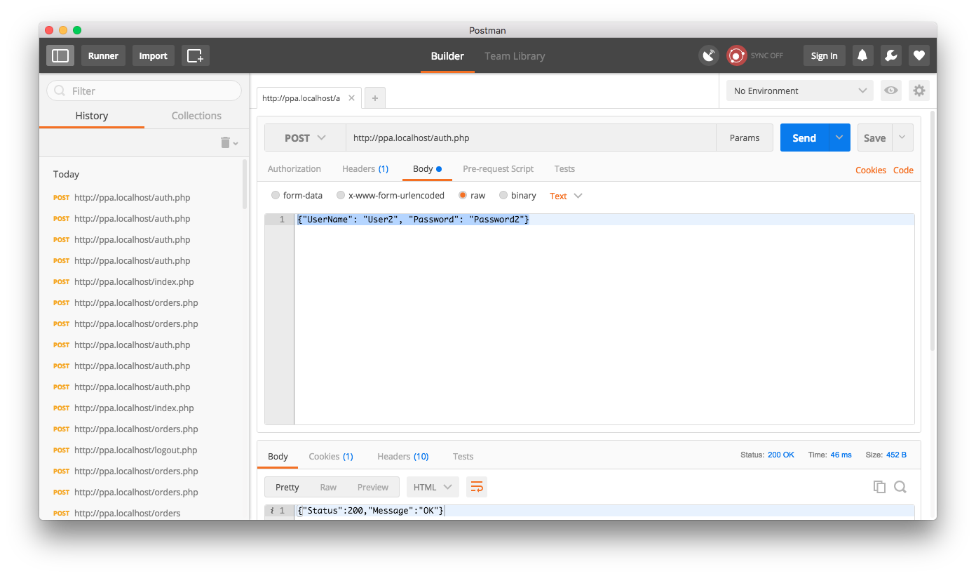
Task: Select x-www-form-urlencoded body type
Action: [341, 196]
